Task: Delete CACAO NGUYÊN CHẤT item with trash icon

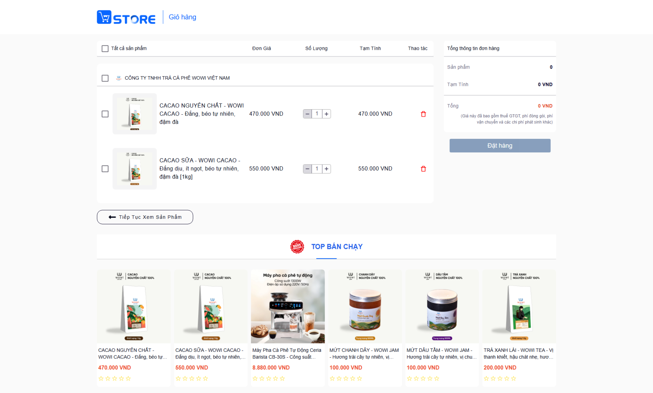Action: point(423,114)
